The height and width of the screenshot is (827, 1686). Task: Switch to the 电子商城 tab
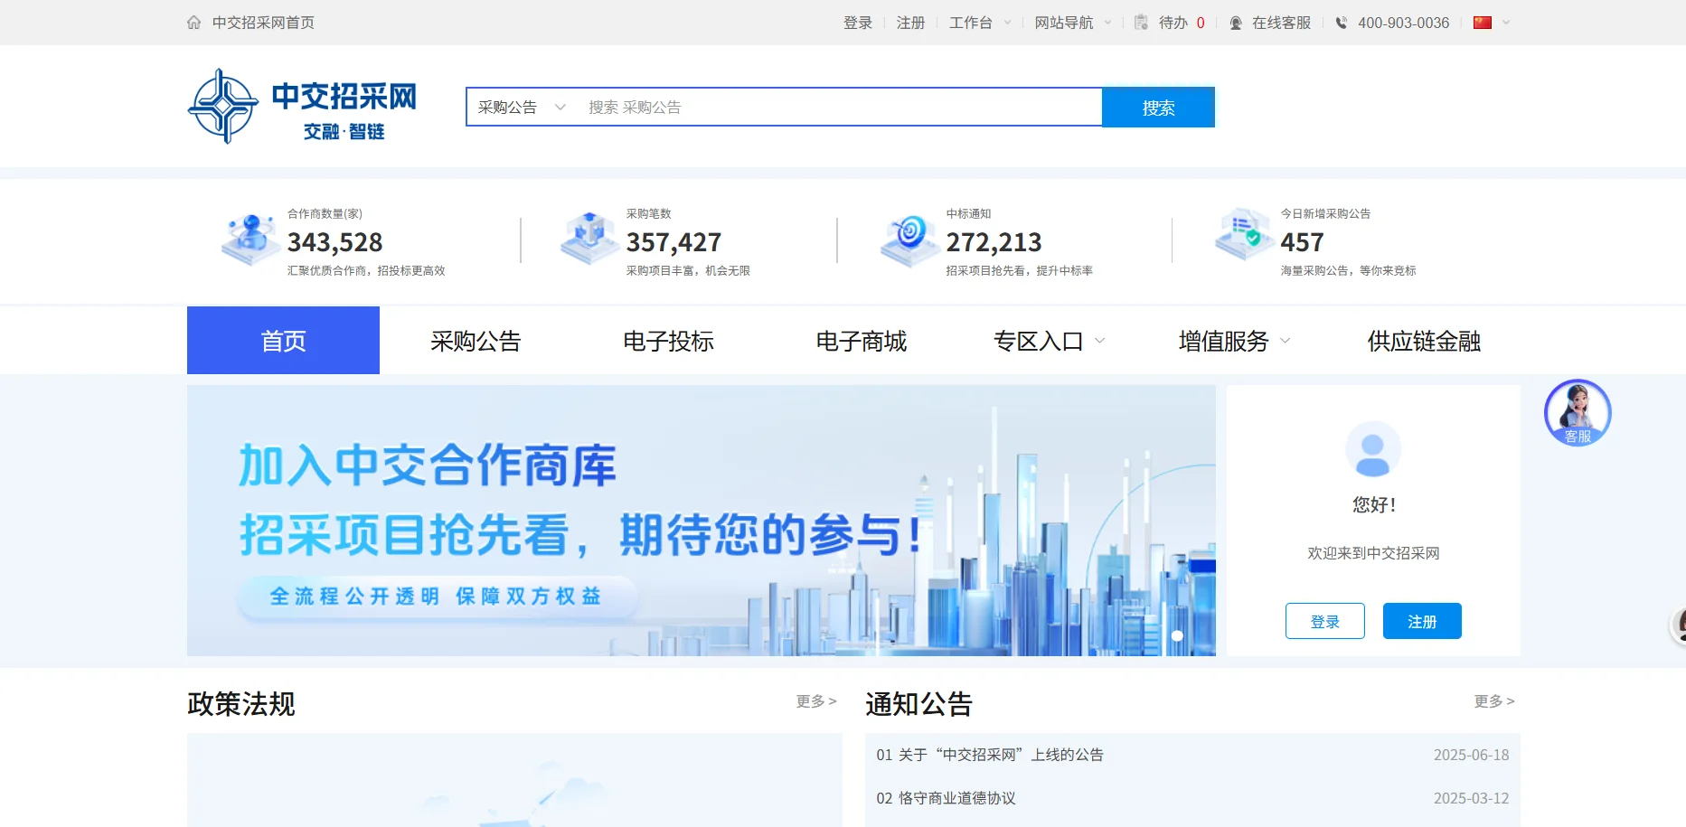pyautogui.click(x=861, y=341)
